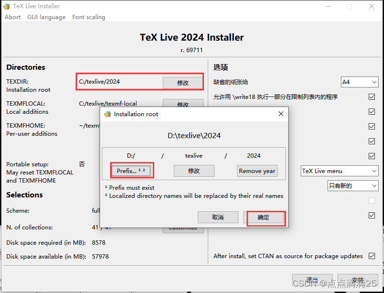384x293 pixels.
Task: Click the 2024 year label in the dialog
Action: coord(254,156)
